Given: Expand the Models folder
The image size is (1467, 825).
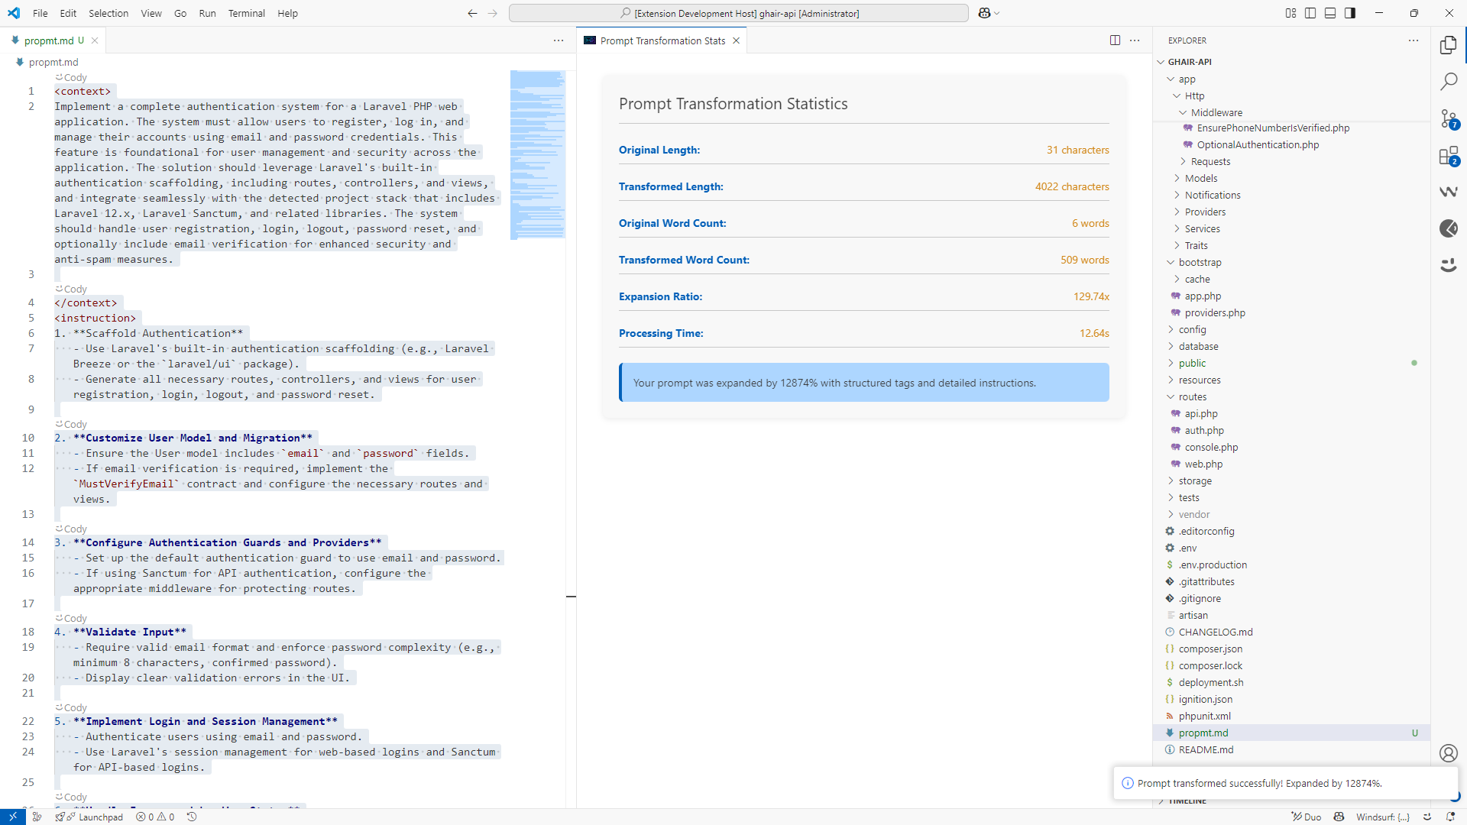Looking at the screenshot, I should 1200,178.
